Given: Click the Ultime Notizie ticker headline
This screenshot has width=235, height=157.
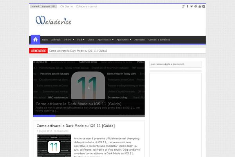Looking at the screenshot, I should [x=78, y=51].
